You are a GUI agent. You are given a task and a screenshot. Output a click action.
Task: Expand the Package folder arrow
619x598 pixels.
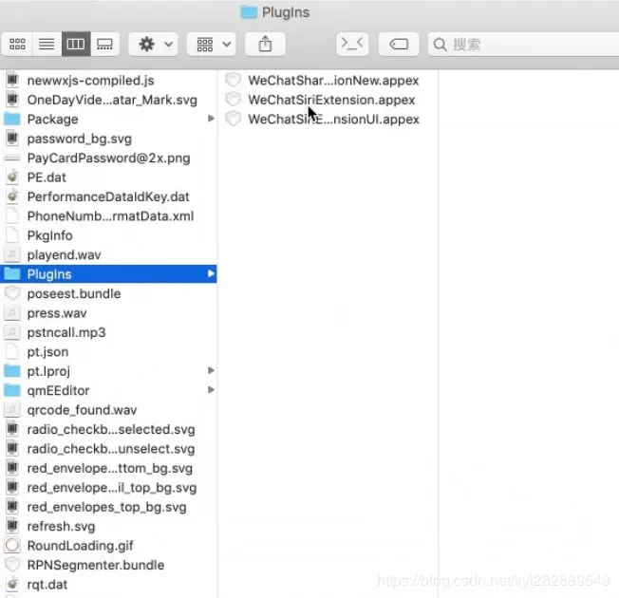(211, 119)
